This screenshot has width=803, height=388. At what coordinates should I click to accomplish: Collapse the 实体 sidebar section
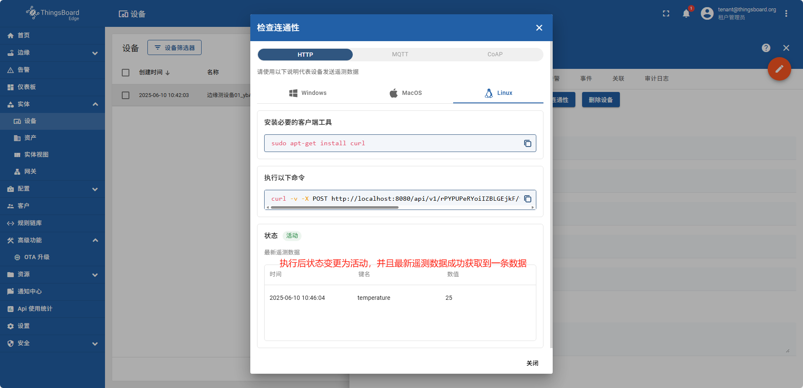point(95,104)
